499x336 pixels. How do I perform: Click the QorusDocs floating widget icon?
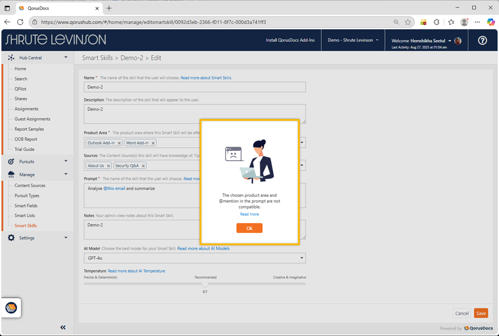tap(11, 308)
